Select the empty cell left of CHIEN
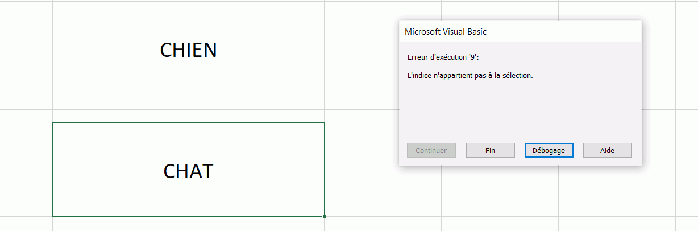Viewport: 698px width, 231px height. click(x=26, y=50)
